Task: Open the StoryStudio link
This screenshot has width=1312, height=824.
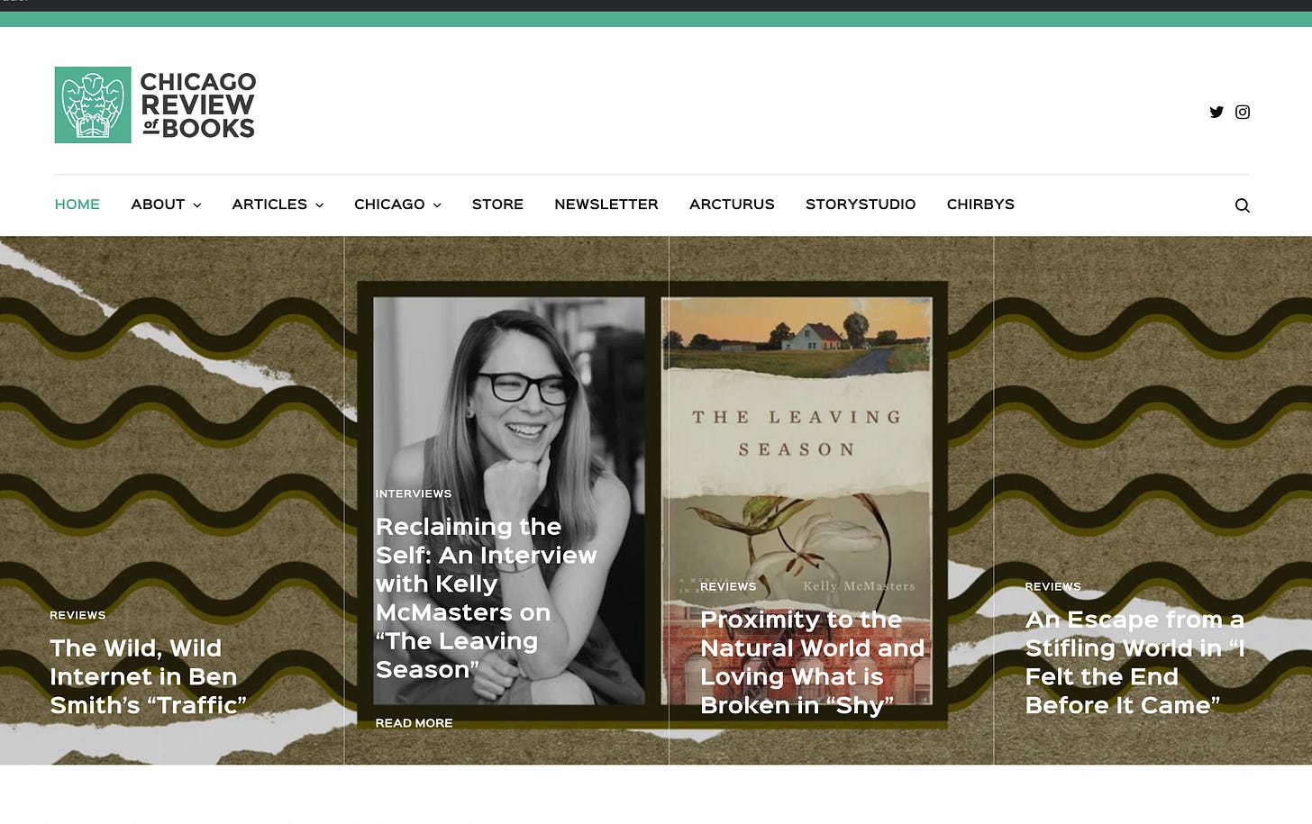Action: [x=861, y=204]
